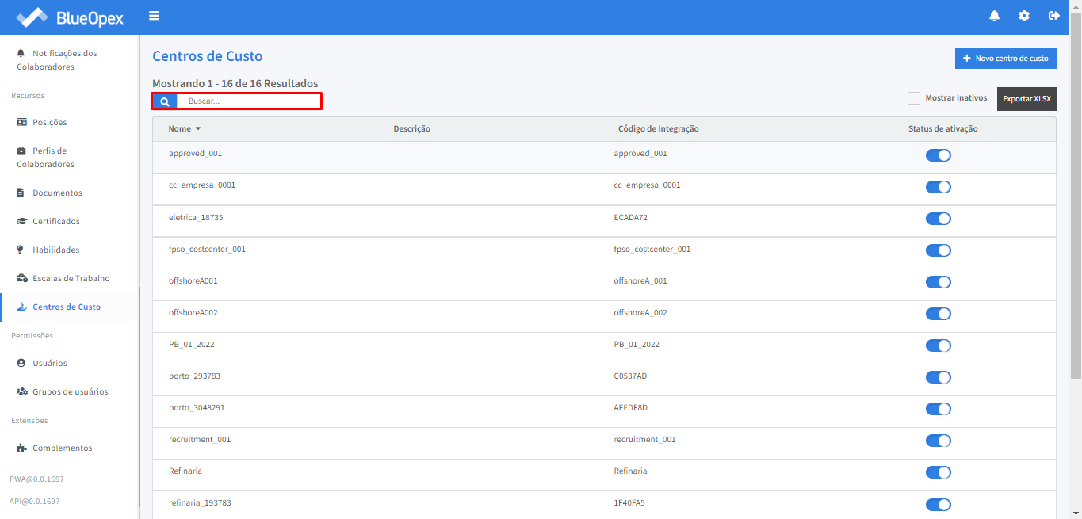Click the logout icon in header
The width and height of the screenshot is (1082, 519).
pos(1053,16)
